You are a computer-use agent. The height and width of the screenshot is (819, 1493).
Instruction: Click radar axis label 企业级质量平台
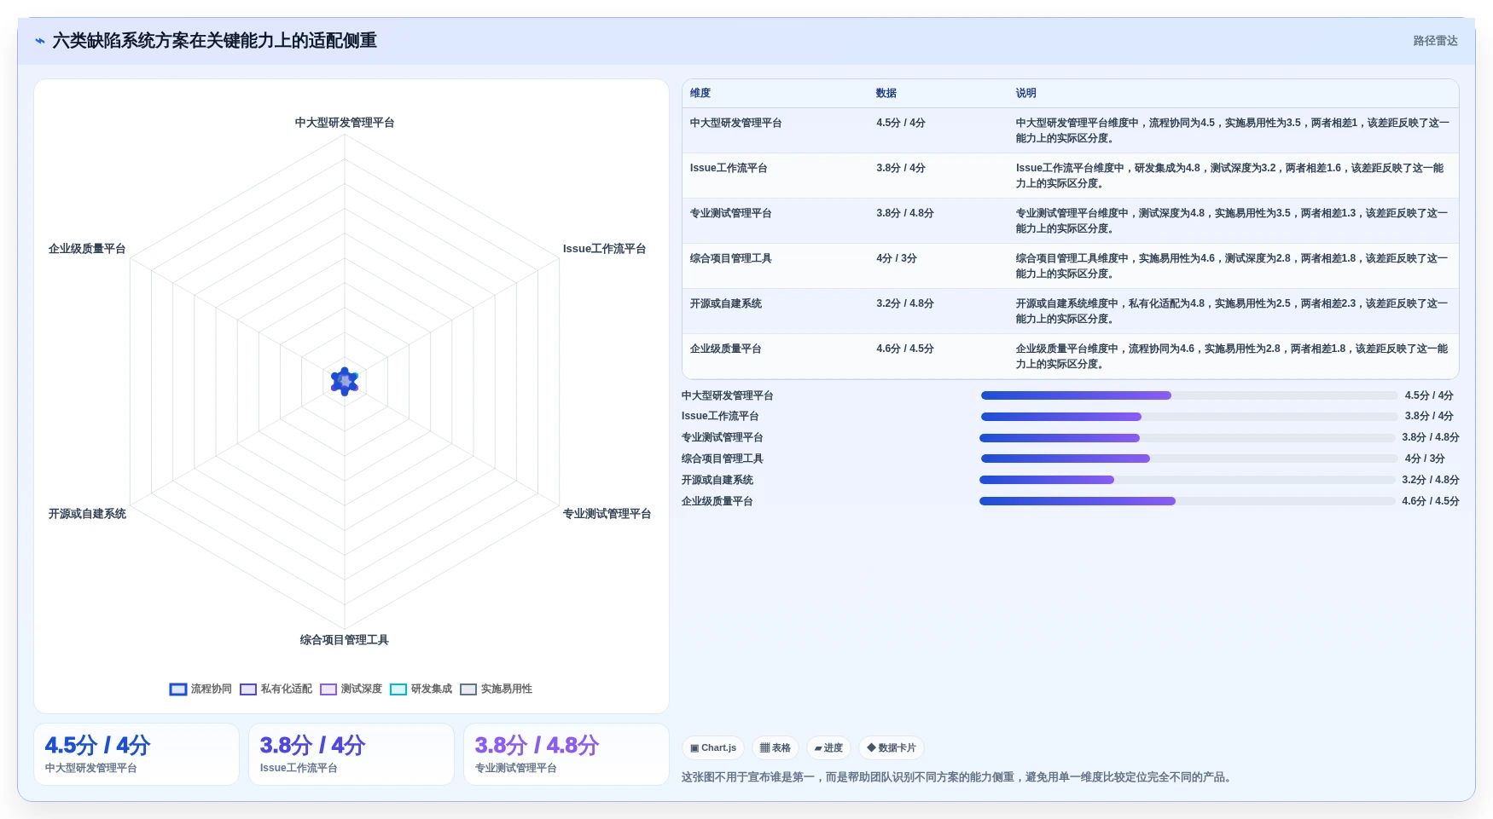87,249
